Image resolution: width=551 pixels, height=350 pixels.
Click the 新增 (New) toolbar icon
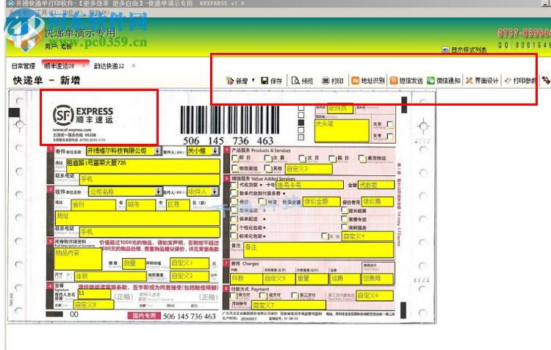230,81
